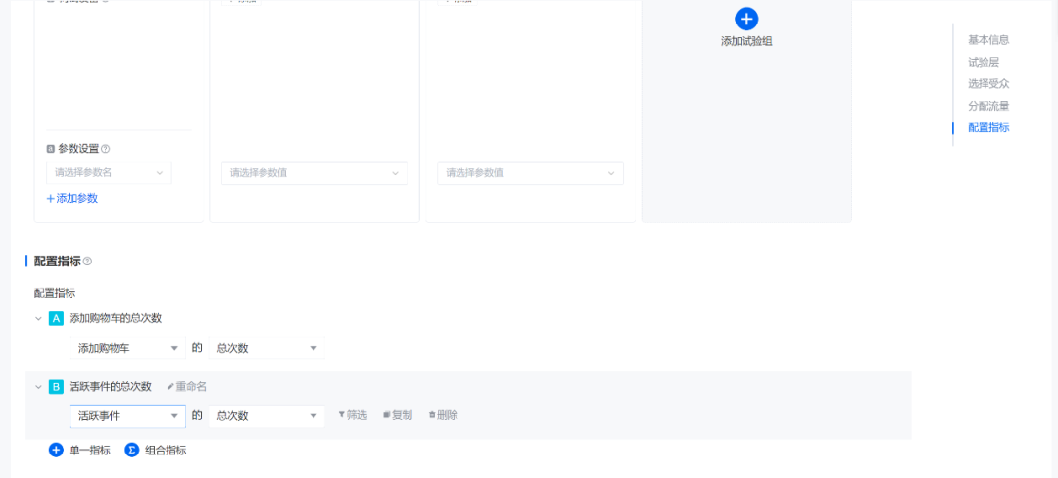Open the 总次数 dropdown for metric A

pyautogui.click(x=266, y=348)
